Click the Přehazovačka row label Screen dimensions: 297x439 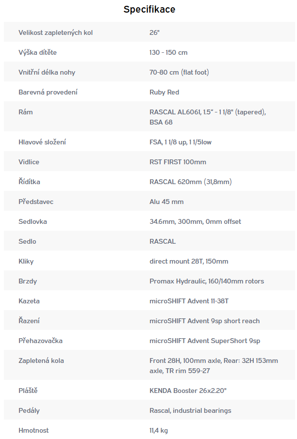[x=40, y=341]
